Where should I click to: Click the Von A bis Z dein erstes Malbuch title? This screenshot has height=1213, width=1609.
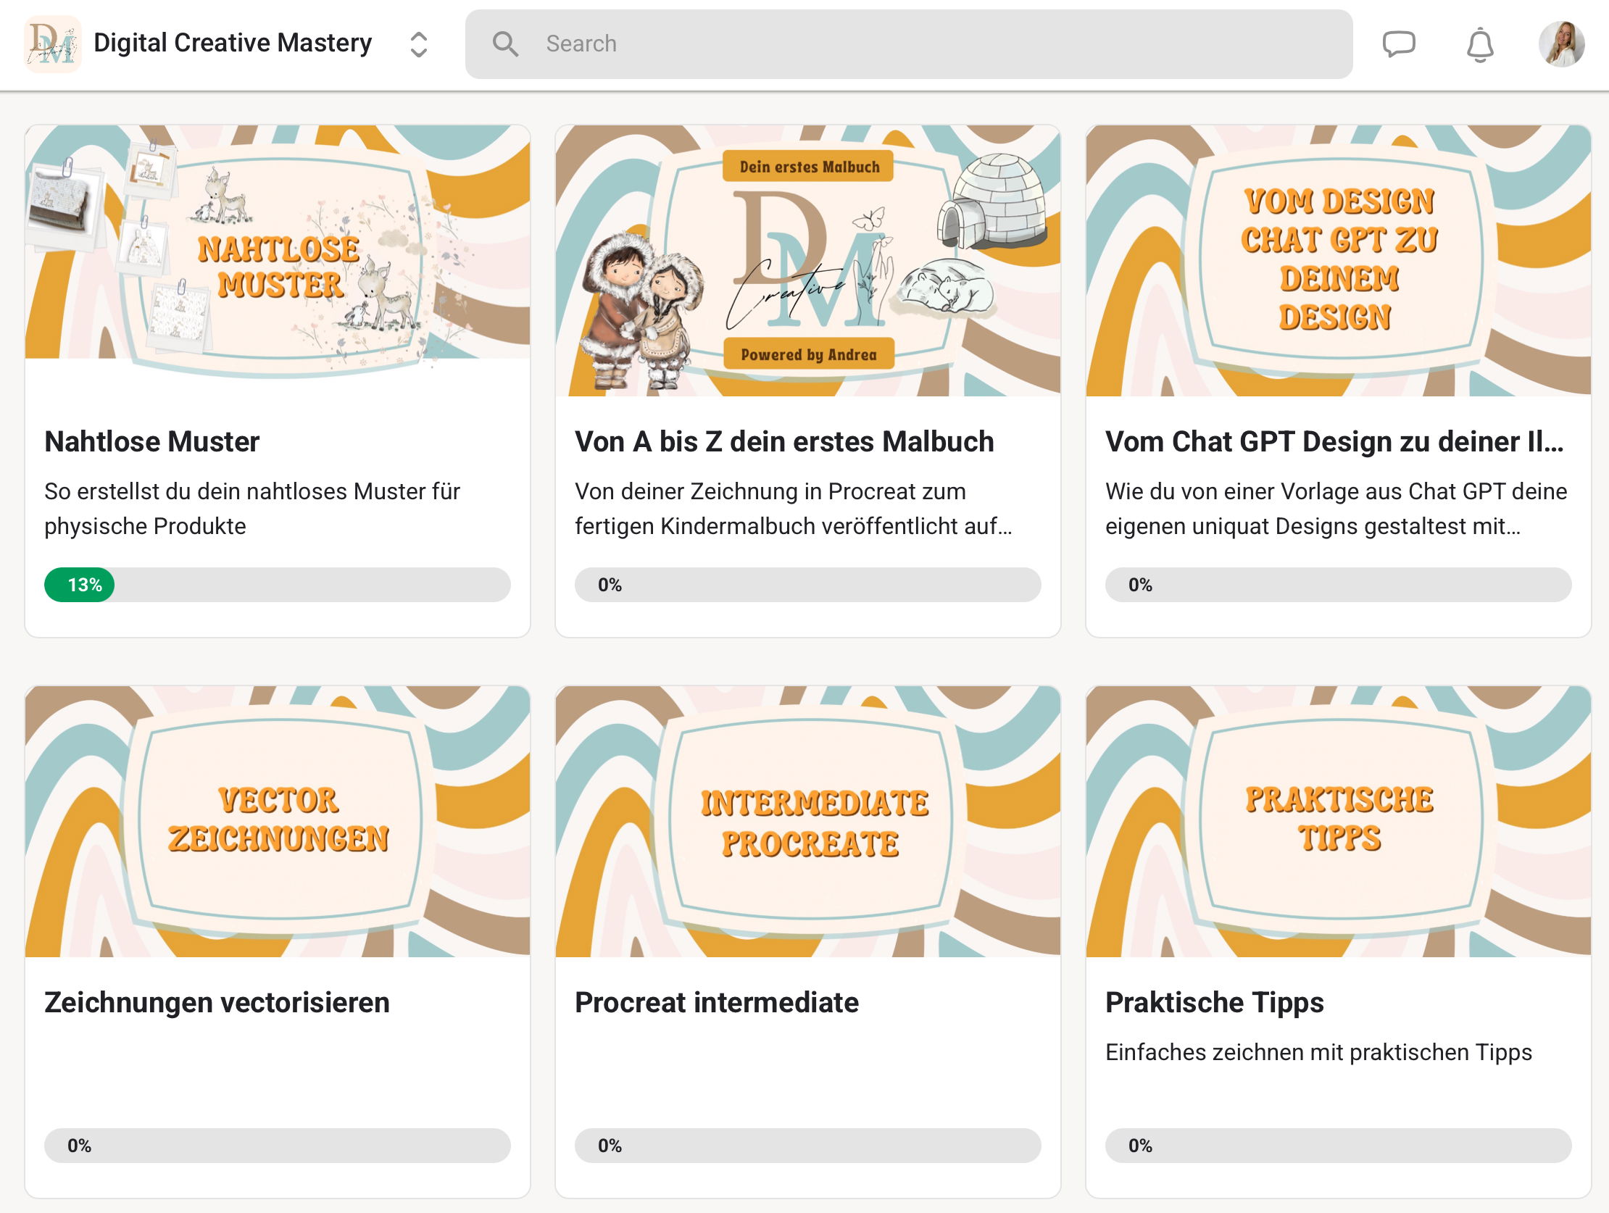coord(784,441)
